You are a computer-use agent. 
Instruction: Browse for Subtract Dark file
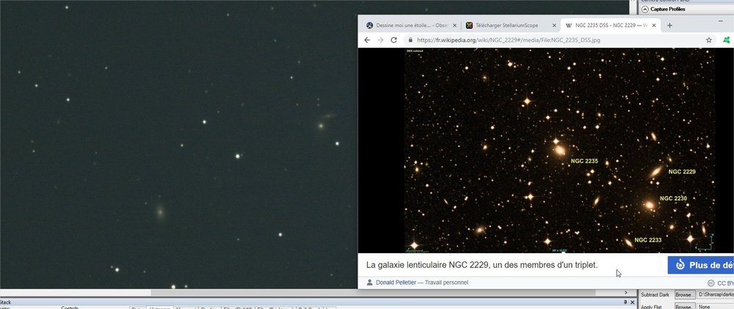pos(684,295)
